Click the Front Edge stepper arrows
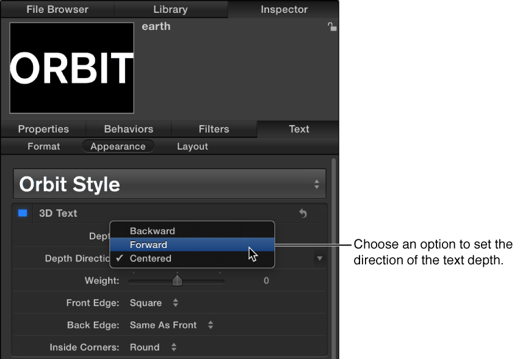520x359 pixels. point(176,303)
